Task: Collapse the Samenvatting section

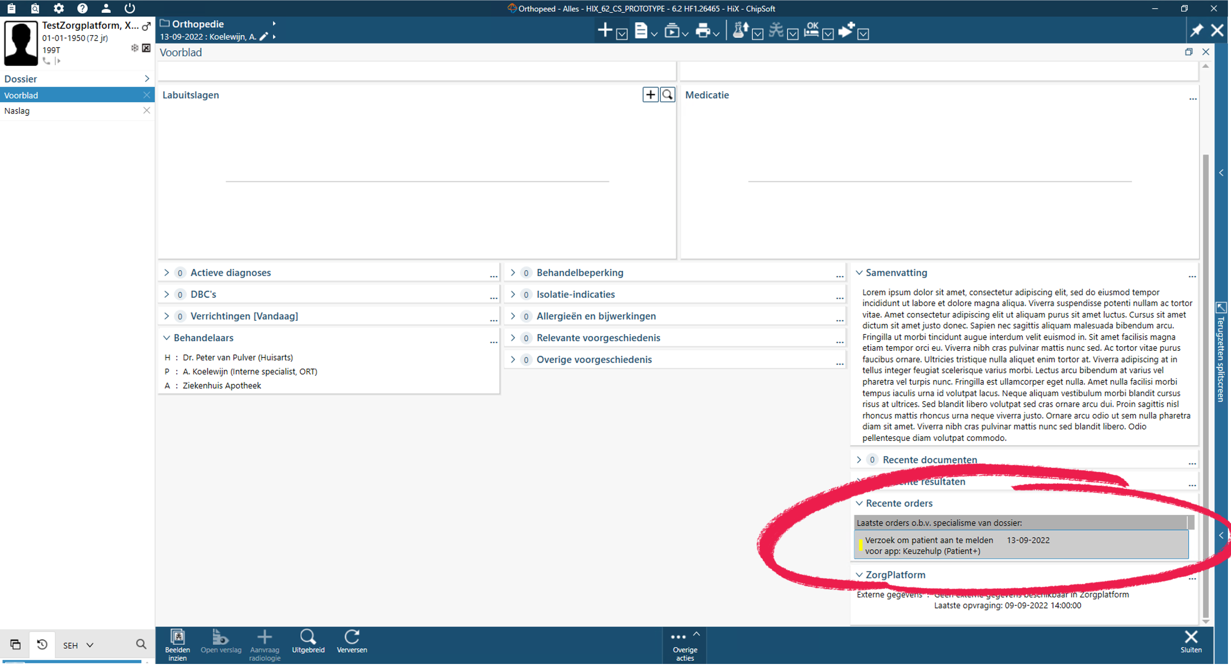Action: [860, 273]
